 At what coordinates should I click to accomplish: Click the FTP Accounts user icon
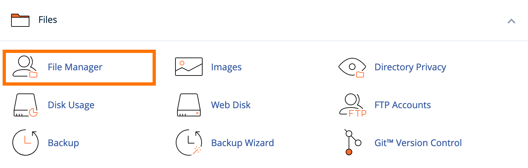(353, 105)
